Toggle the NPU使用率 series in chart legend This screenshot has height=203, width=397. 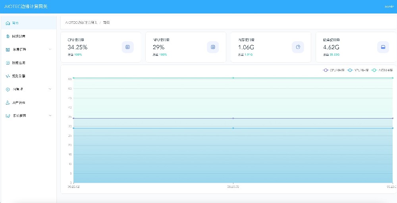pyautogui.click(x=358, y=70)
